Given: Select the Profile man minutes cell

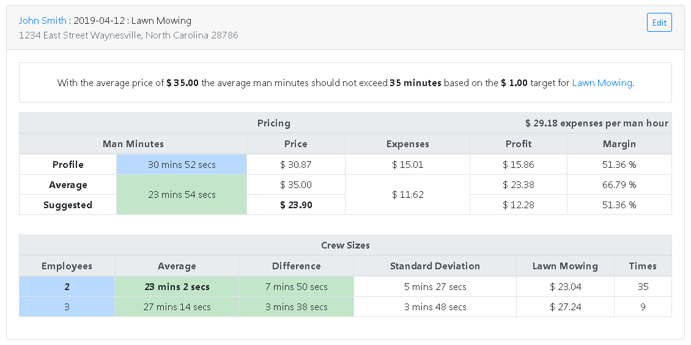Looking at the screenshot, I should 182,165.
